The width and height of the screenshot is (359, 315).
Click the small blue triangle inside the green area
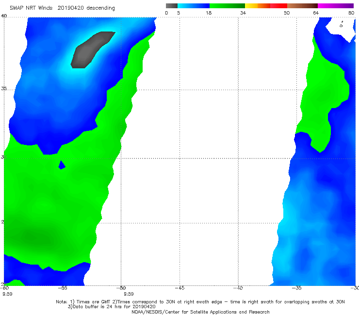(62, 165)
